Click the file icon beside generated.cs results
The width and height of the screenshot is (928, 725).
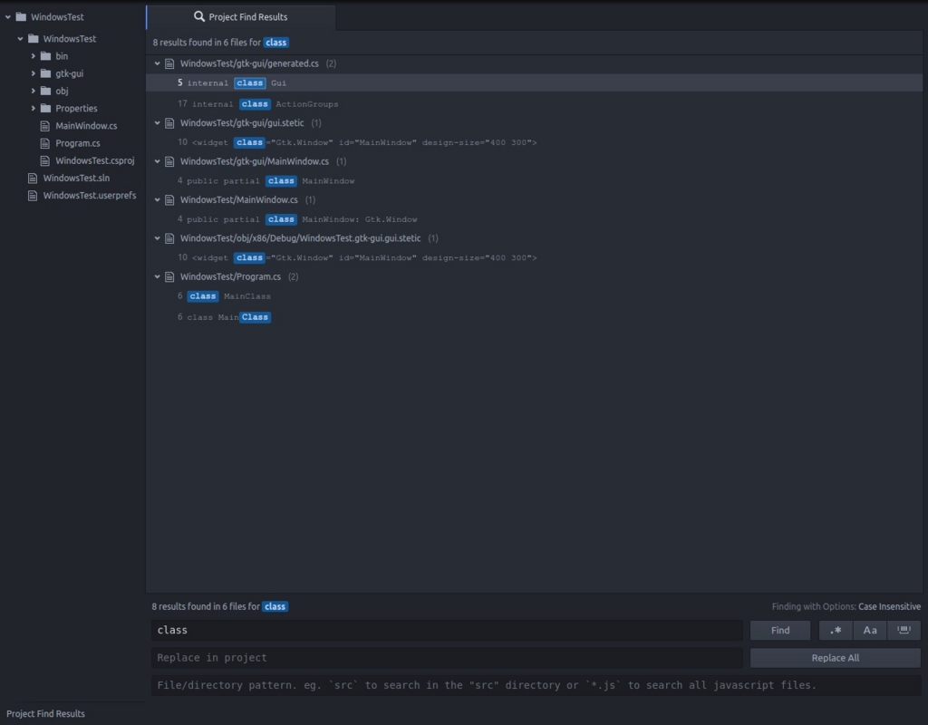pyautogui.click(x=169, y=63)
